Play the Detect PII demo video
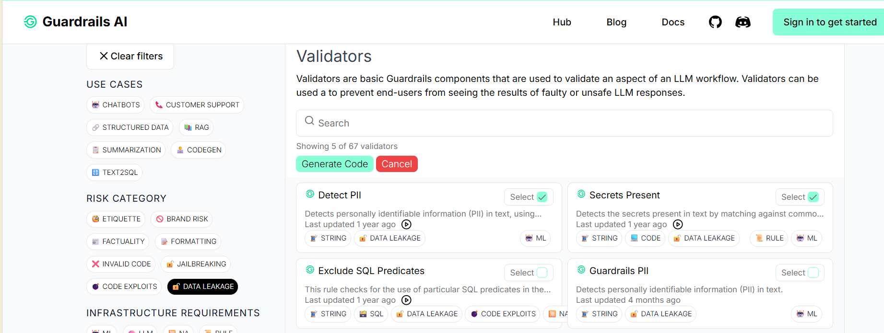Viewport: 884px width, 333px height. click(x=406, y=224)
